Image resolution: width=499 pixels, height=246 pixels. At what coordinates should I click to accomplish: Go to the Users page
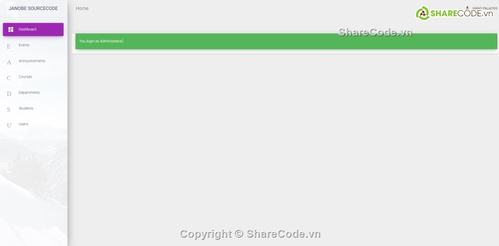(x=23, y=124)
